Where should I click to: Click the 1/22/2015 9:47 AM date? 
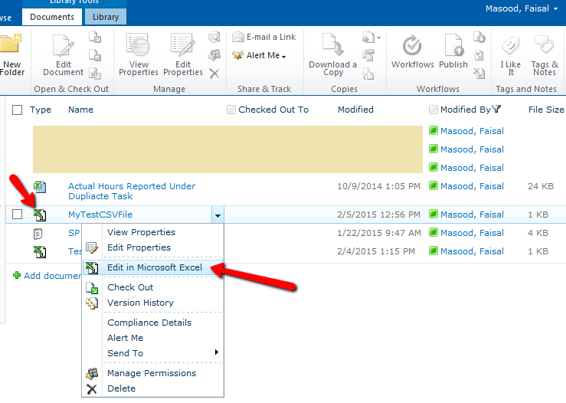pos(379,233)
